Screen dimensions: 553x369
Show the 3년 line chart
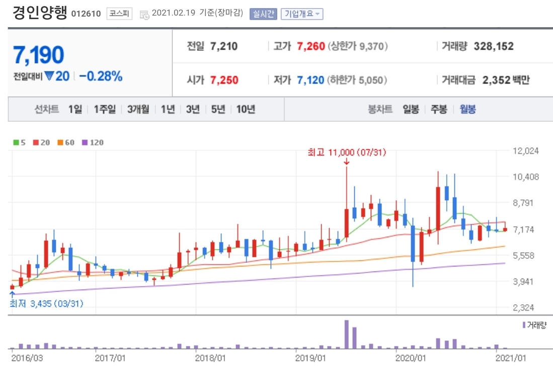[x=193, y=109]
